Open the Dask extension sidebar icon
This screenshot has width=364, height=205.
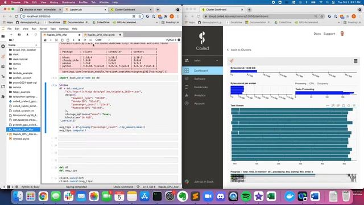3,56
